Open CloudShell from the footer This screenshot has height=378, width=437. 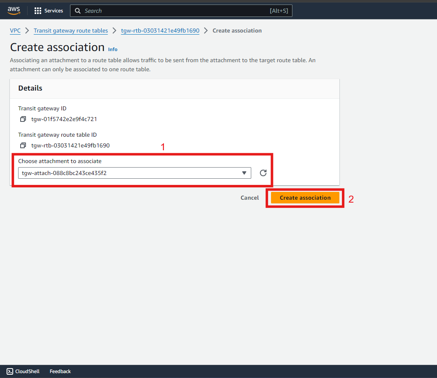click(x=23, y=371)
